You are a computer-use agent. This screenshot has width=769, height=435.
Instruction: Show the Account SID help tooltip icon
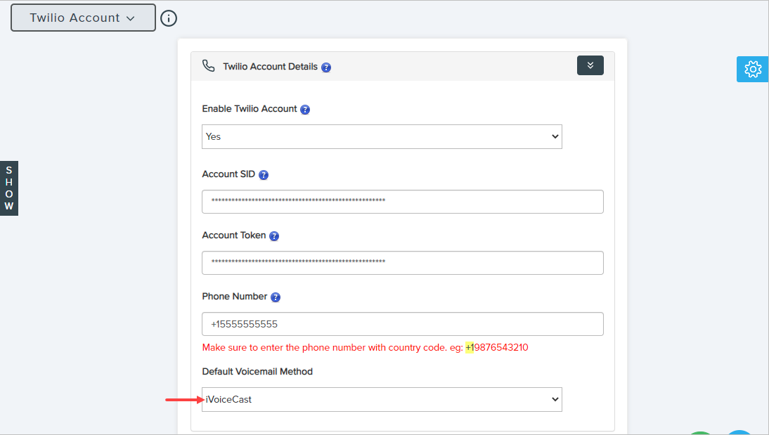click(x=264, y=175)
